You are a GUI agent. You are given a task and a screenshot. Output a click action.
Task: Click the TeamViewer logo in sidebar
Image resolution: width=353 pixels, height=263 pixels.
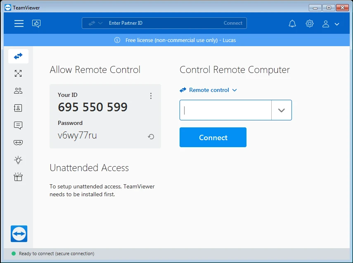tap(19, 234)
